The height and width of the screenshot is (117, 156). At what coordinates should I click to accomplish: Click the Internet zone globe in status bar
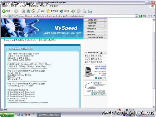pyautogui.click(x=127, y=110)
